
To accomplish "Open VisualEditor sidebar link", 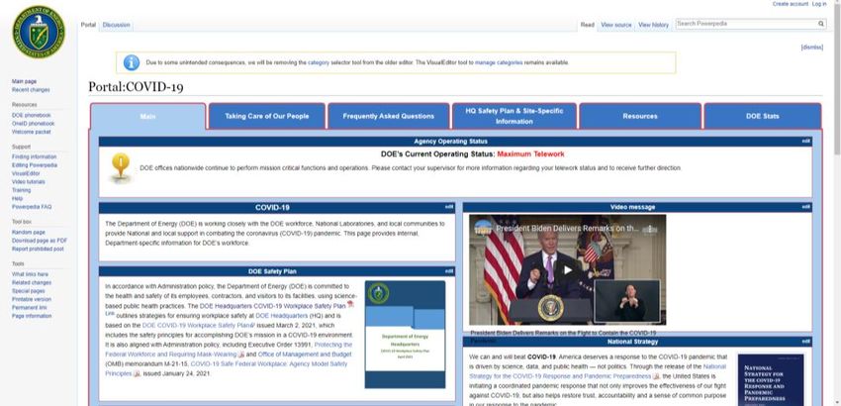I will coord(26,173).
